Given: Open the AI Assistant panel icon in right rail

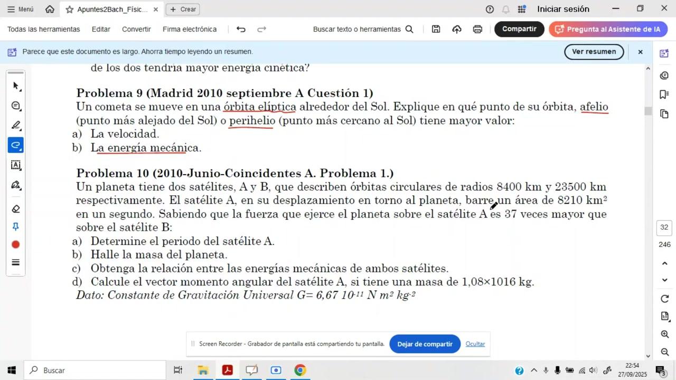Looking at the screenshot, I should [664, 54].
